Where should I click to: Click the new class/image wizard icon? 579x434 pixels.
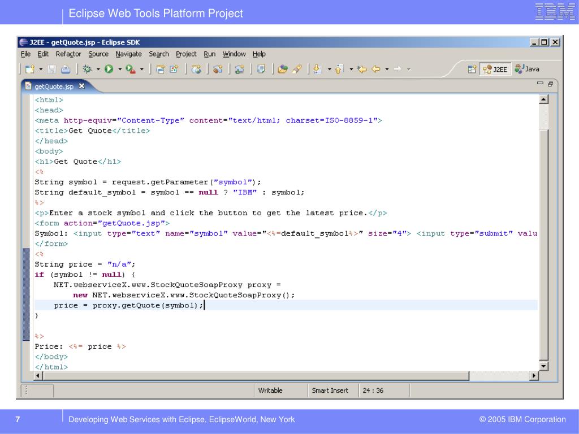pos(174,69)
